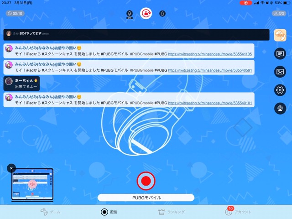Tap the red rotation lock icon
The height and width of the screenshot is (219, 292).
point(146,13)
